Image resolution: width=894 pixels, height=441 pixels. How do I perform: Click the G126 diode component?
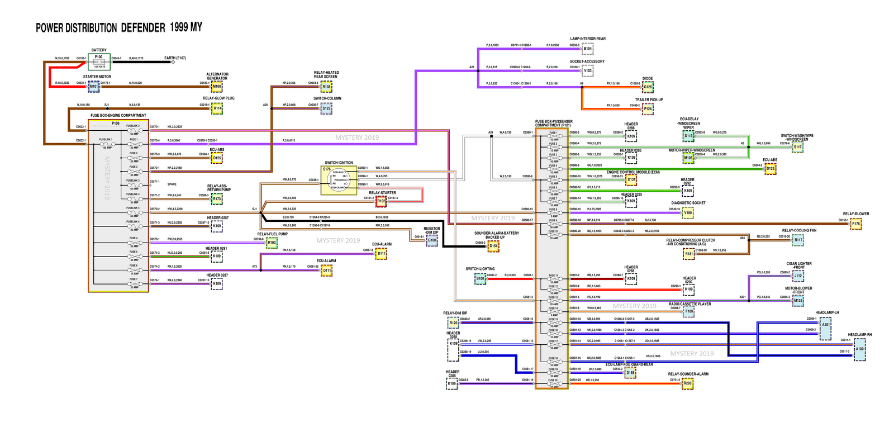click(x=648, y=87)
